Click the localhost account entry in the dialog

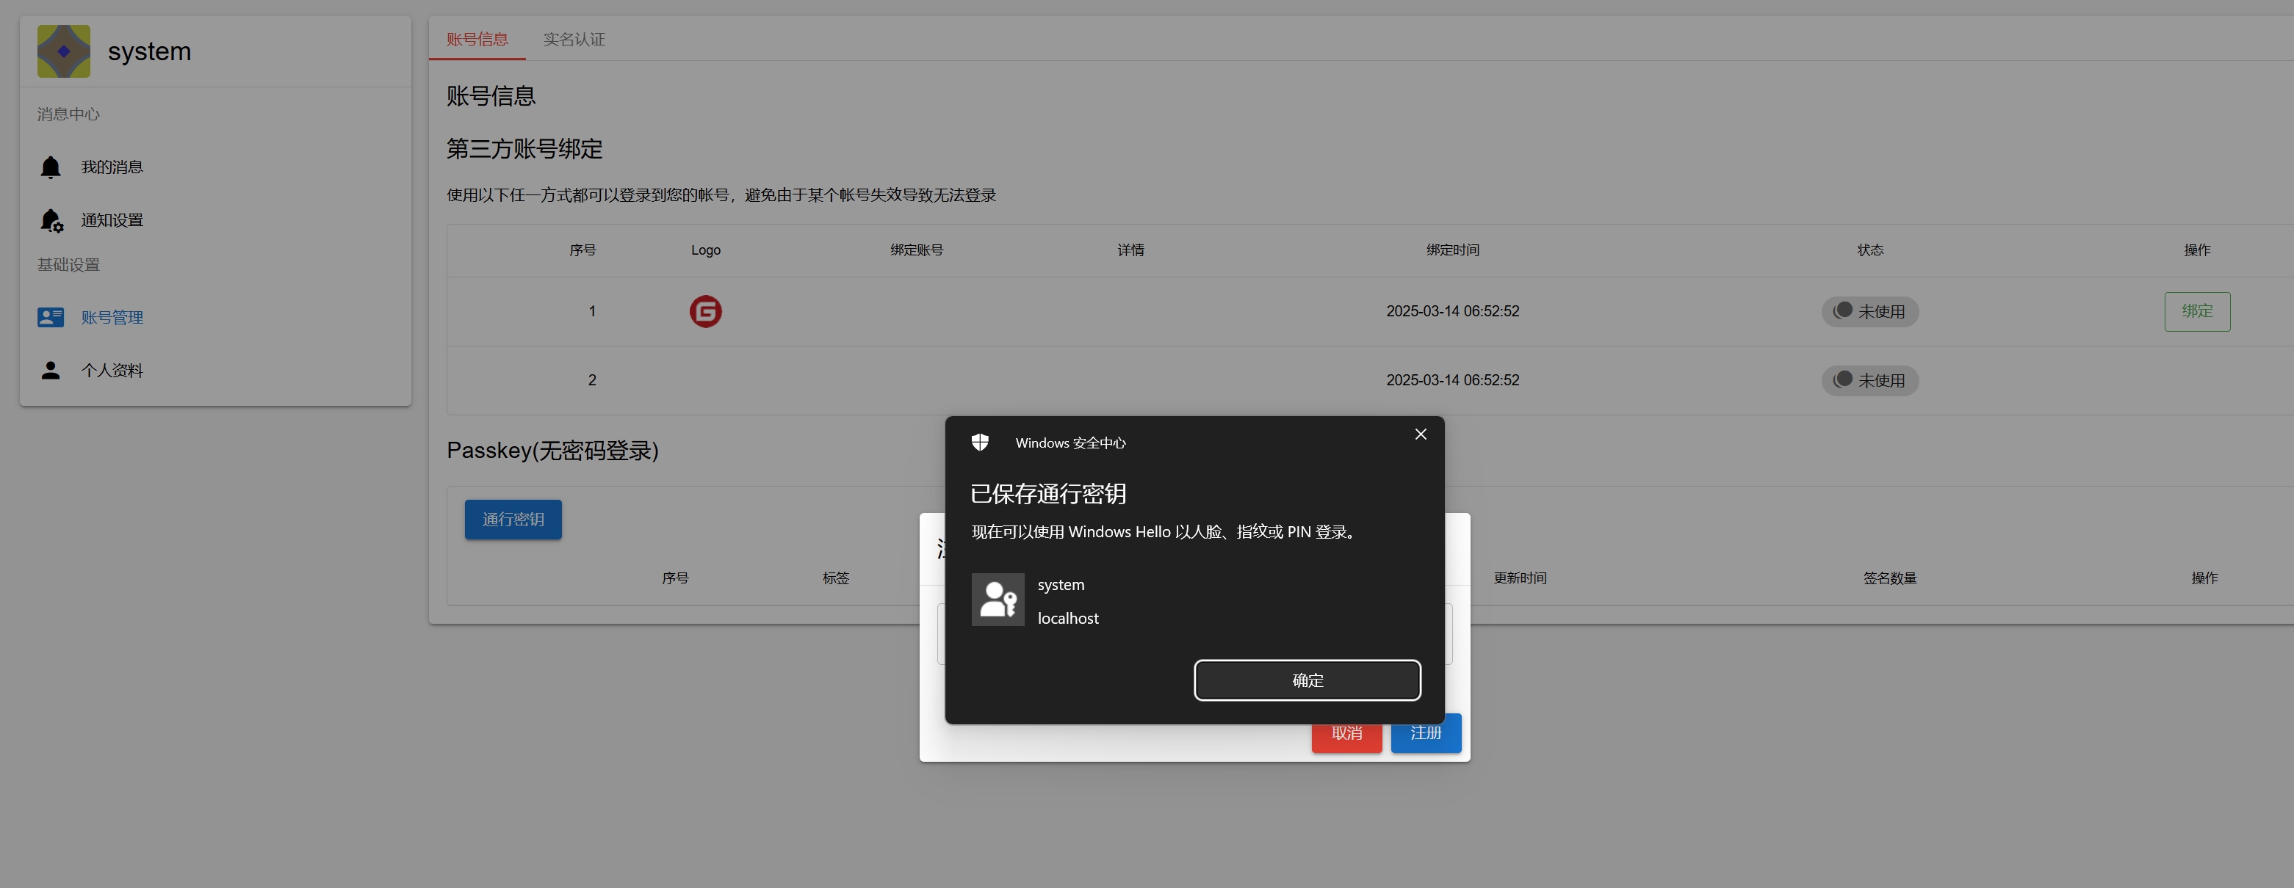click(x=1068, y=617)
